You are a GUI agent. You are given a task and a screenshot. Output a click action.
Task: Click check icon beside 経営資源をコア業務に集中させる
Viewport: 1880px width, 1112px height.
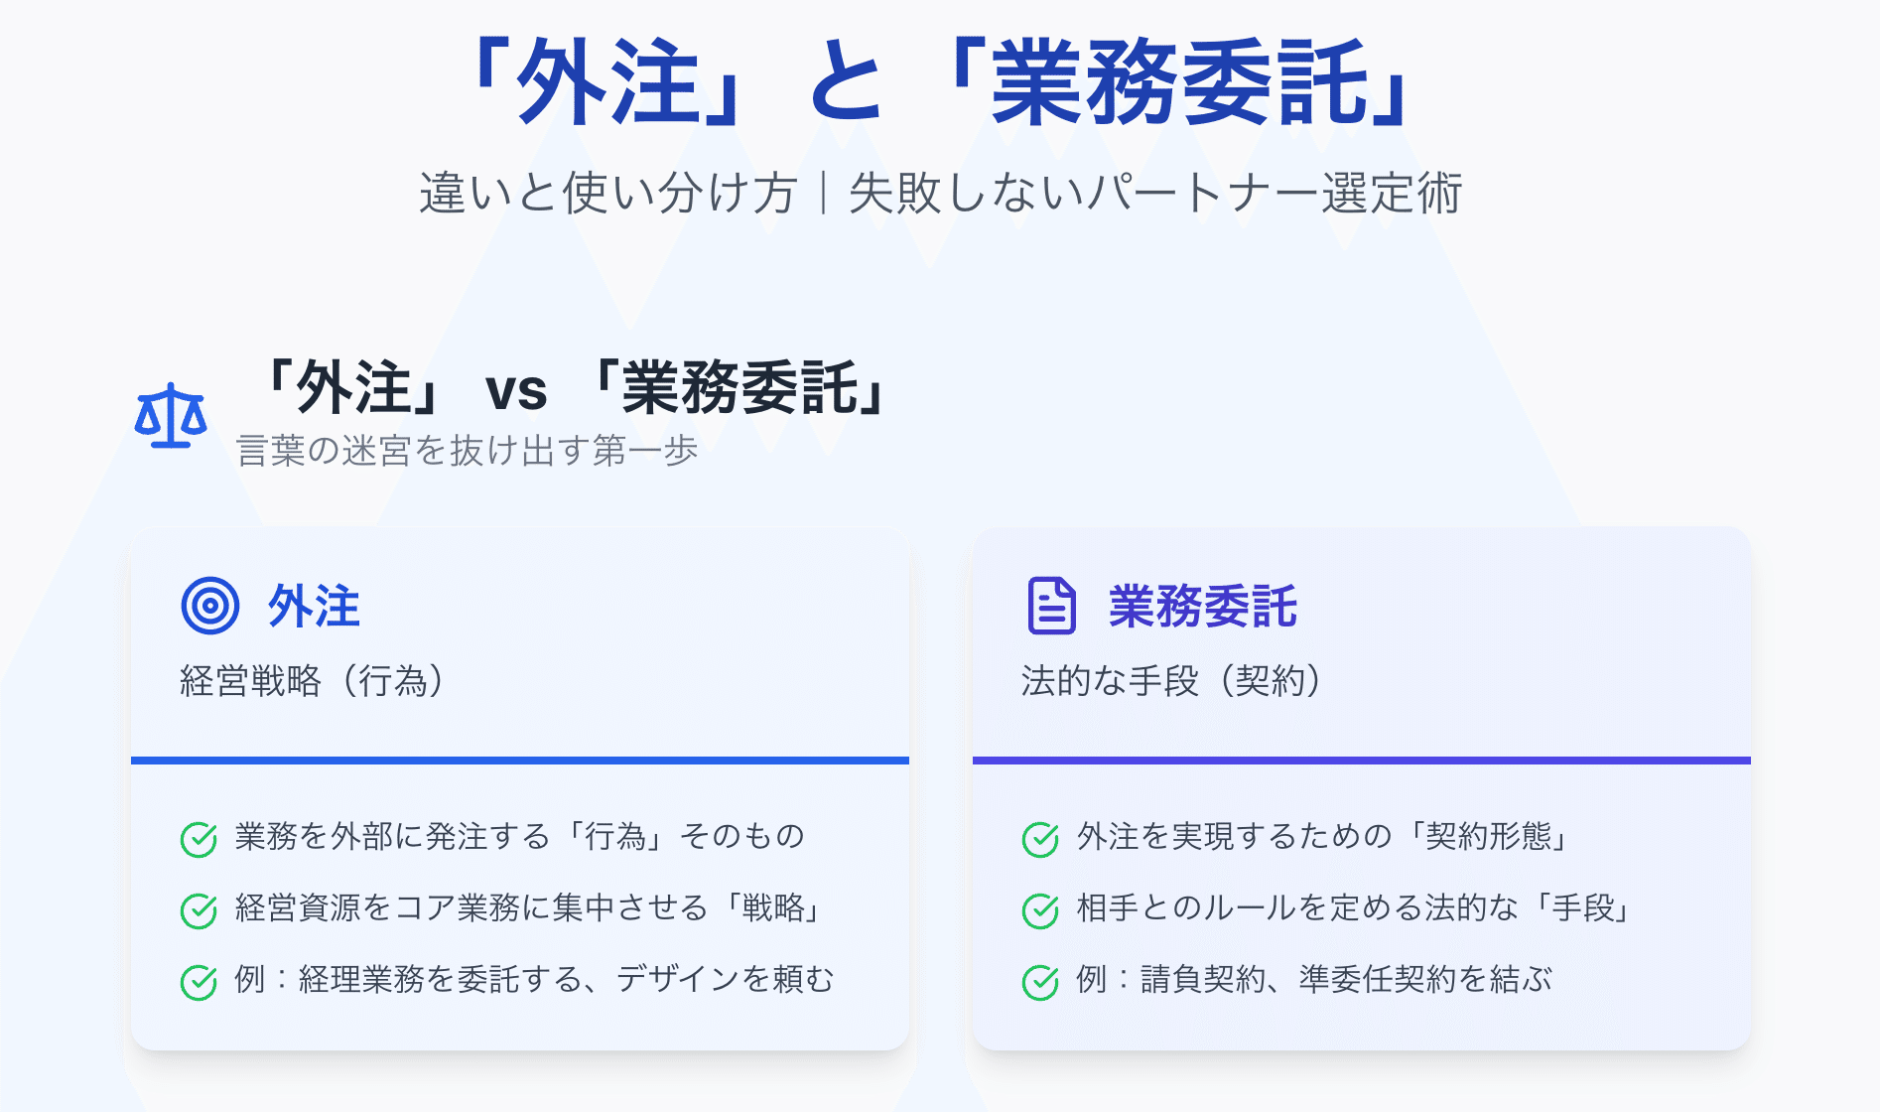point(199,910)
